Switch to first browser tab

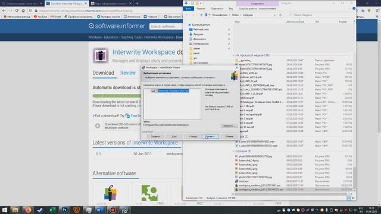tap(22, 4)
